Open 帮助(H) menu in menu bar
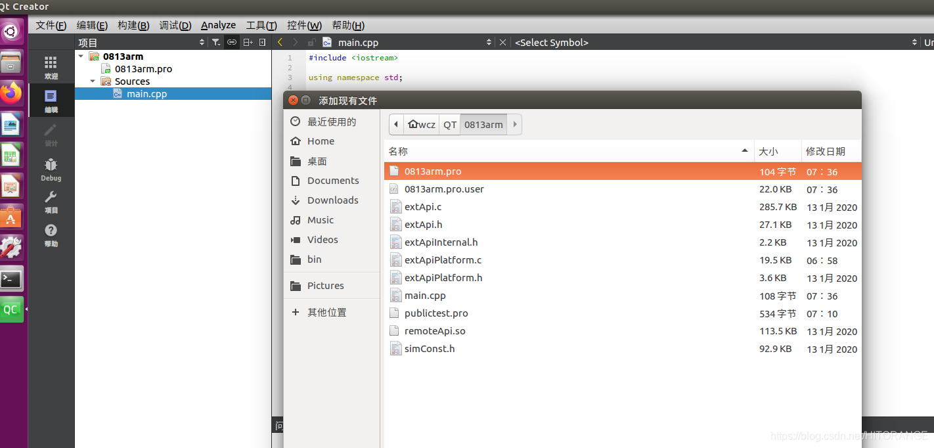This screenshot has height=448, width=934. click(x=348, y=25)
